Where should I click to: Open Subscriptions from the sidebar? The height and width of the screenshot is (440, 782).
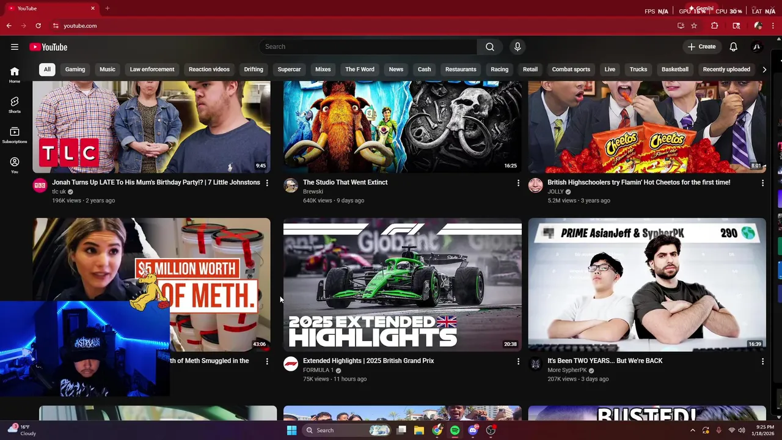(15, 135)
